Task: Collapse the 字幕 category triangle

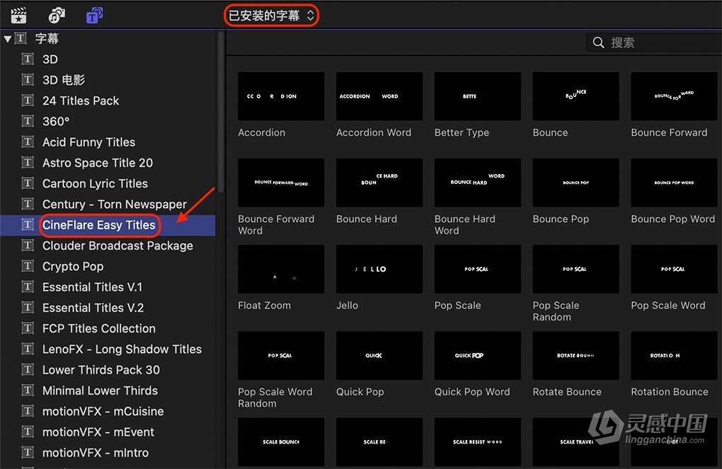Action: coord(7,39)
